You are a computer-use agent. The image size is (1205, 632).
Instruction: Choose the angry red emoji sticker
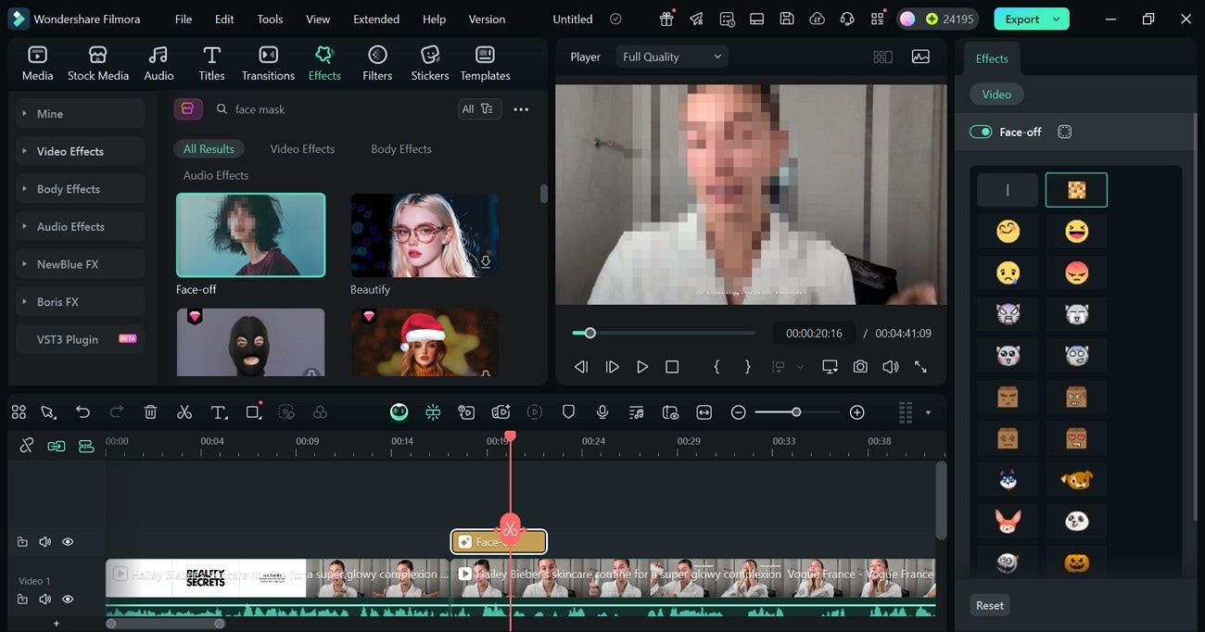click(1076, 272)
